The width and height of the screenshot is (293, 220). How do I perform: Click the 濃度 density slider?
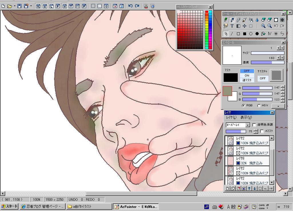[x=268, y=62]
